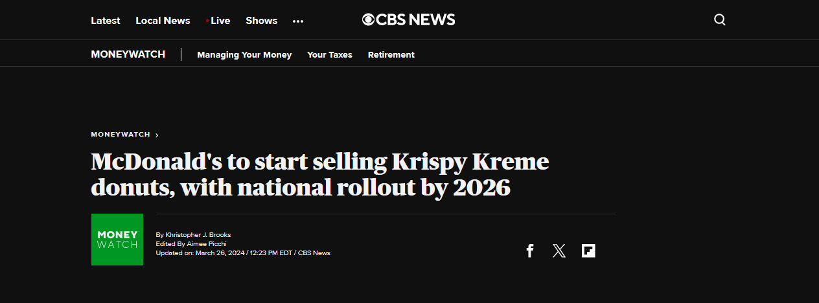The image size is (819, 303).
Task: Share article via Flipboard icon
Action: click(588, 251)
